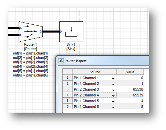Click the Source column header
This screenshot has width=166, height=130.
click(95, 72)
